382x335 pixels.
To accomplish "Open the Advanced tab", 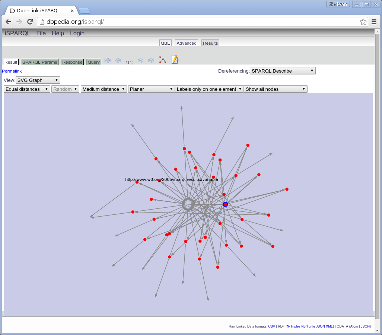I will (186, 43).
